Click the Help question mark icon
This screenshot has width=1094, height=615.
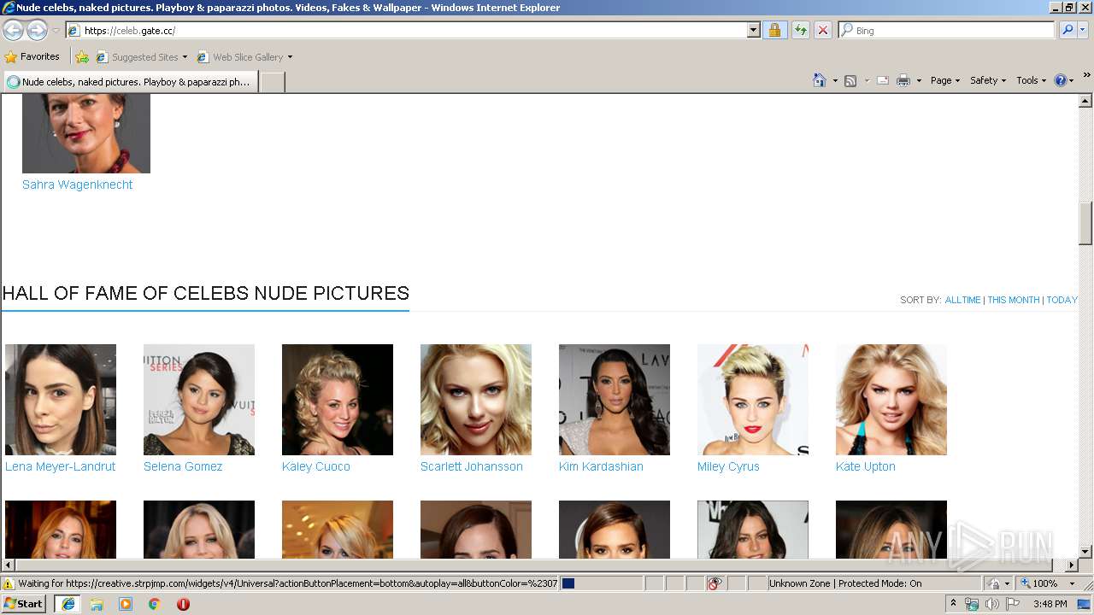point(1061,80)
